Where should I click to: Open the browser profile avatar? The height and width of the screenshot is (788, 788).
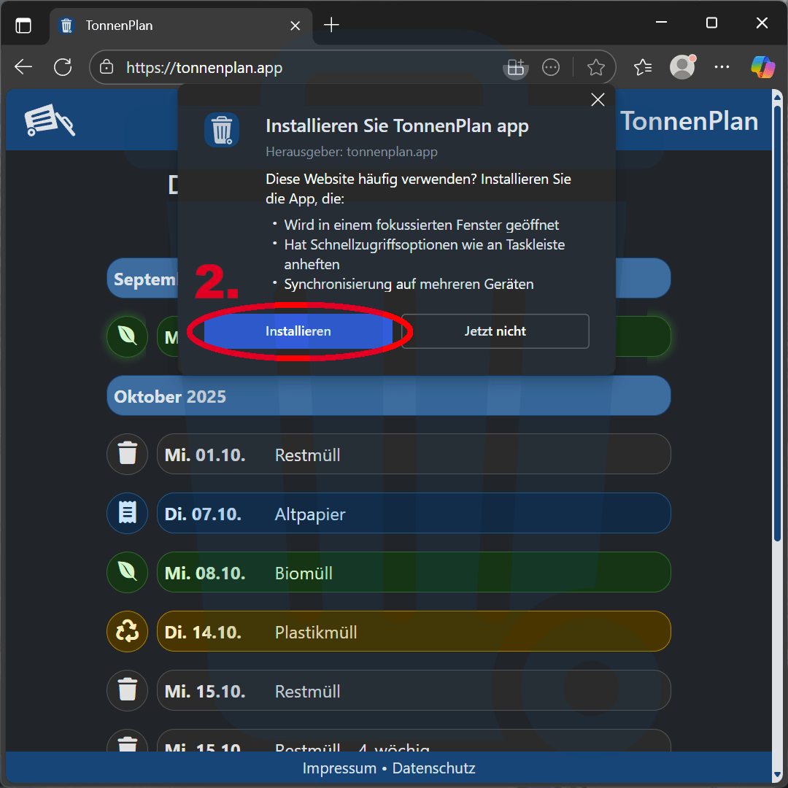(682, 67)
